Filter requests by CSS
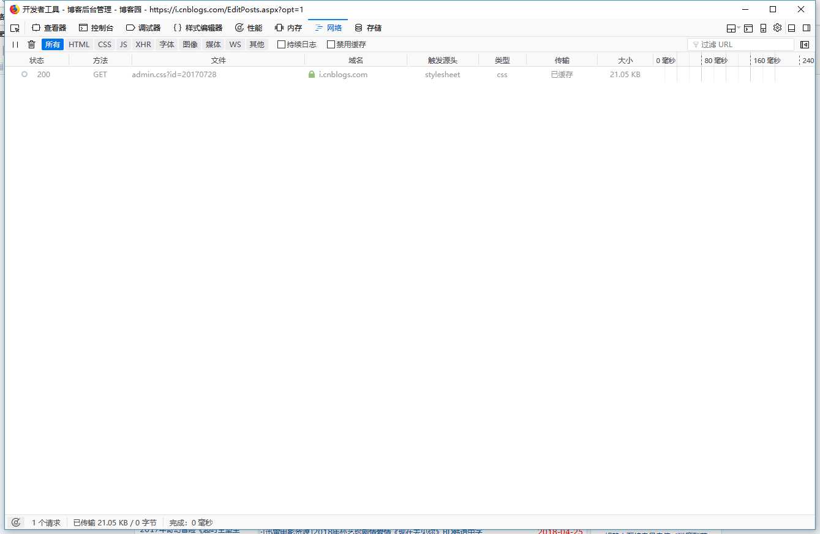The image size is (820, 534). click(105, 45)
